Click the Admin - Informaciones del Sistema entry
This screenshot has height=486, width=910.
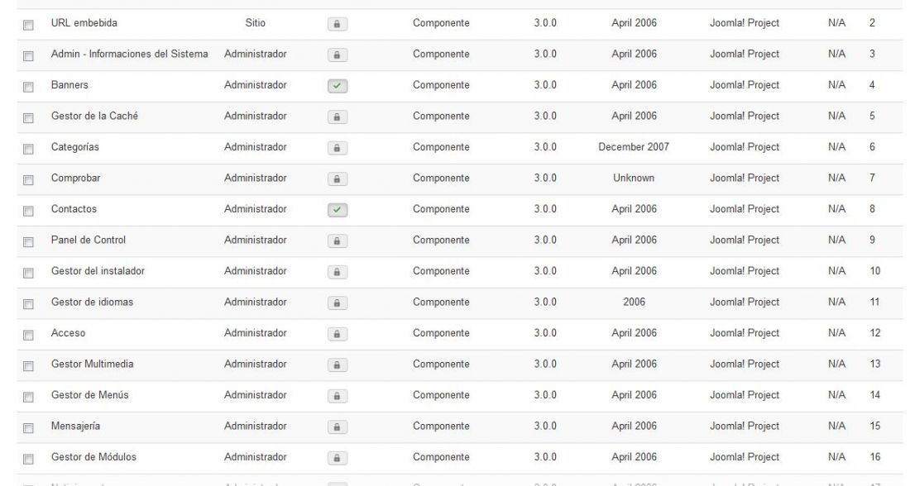pyautogui.click(x=129, y=54)
